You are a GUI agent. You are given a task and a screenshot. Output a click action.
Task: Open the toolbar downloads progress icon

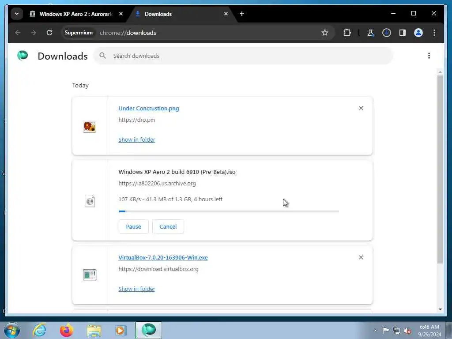387,33
